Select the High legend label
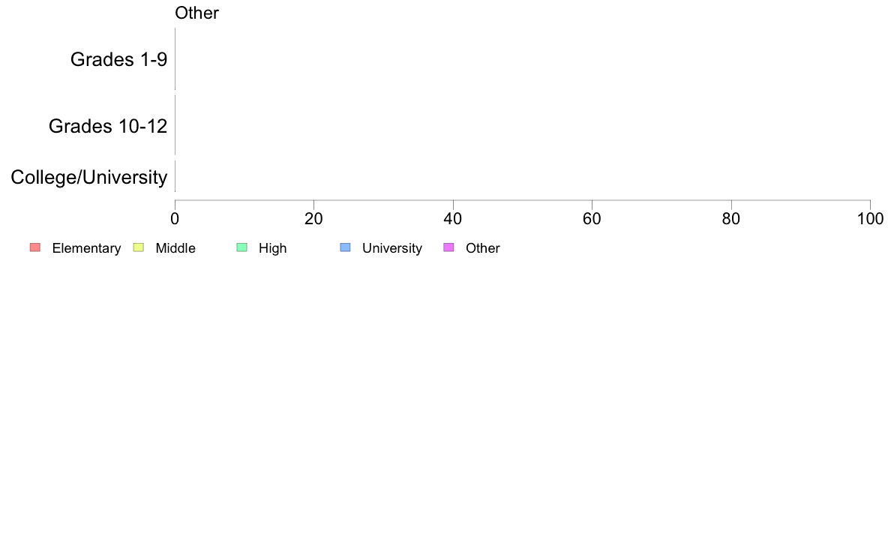 273,248
